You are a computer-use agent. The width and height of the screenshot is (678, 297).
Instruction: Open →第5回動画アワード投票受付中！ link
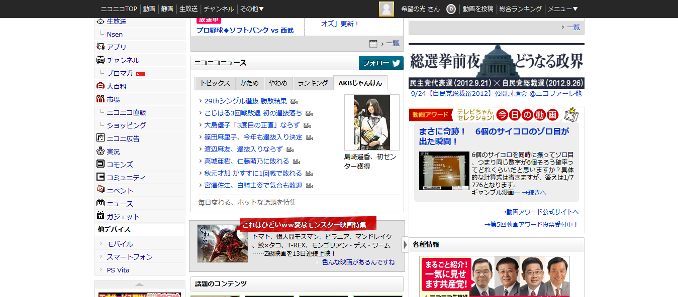(532, 225)
